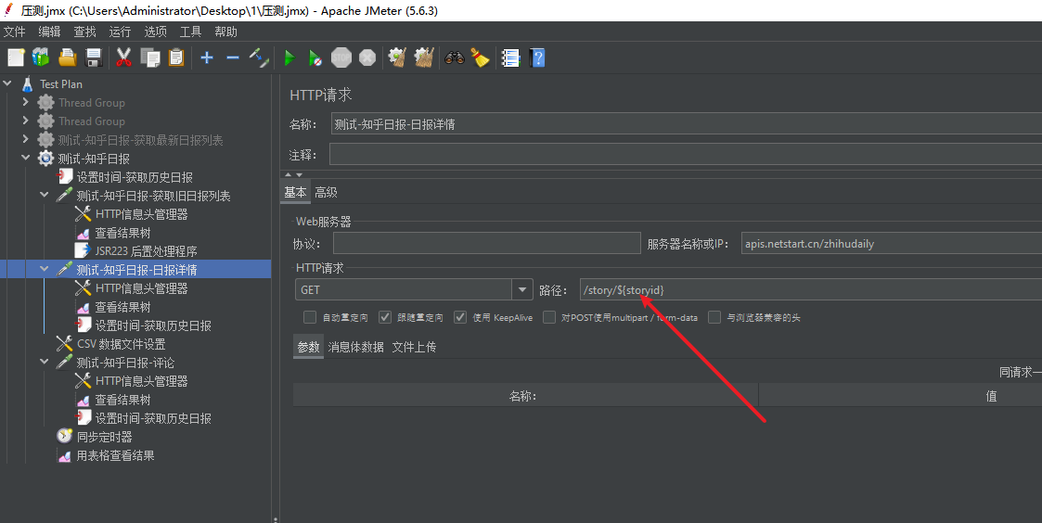1042x523 pixels.
Task: Select the Test Plan root node
Action: [x=60, y=83]
